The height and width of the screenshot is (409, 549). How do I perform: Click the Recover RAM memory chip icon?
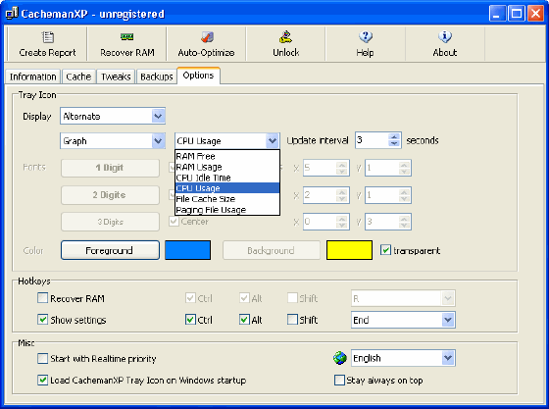pyautogui.click(x=126, y=36)
